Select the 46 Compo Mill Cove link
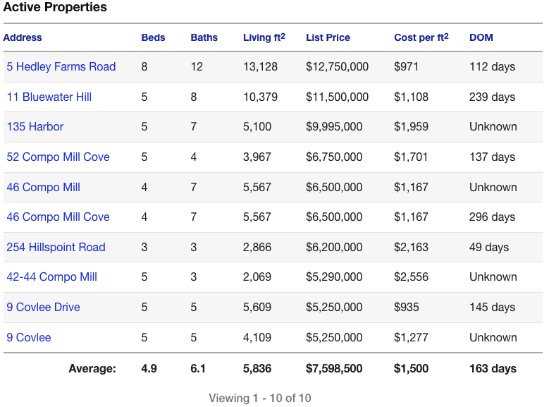 coord(58,217)
